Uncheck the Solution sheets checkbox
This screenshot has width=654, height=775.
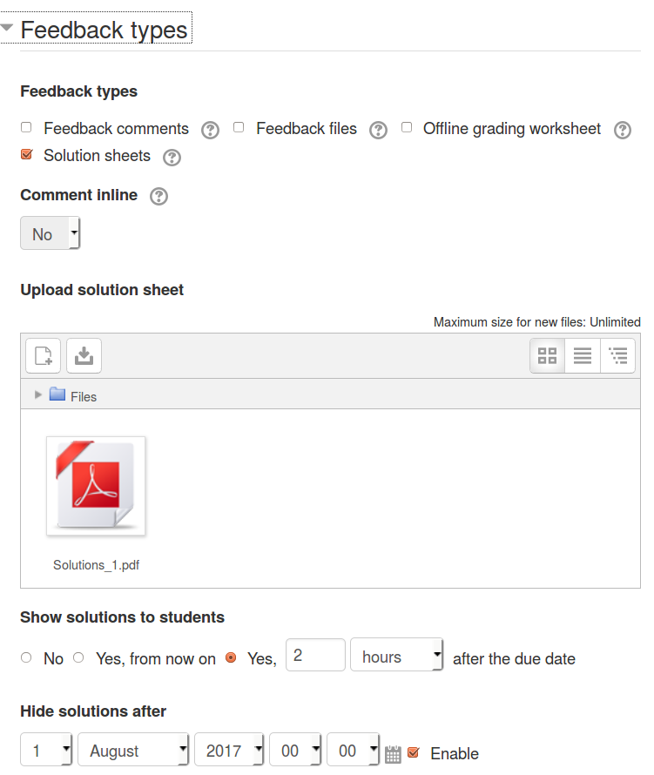coord(27,155)
